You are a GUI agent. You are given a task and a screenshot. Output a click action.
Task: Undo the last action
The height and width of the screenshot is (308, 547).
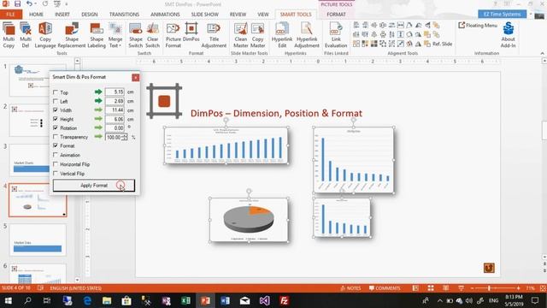coord(29,4)
